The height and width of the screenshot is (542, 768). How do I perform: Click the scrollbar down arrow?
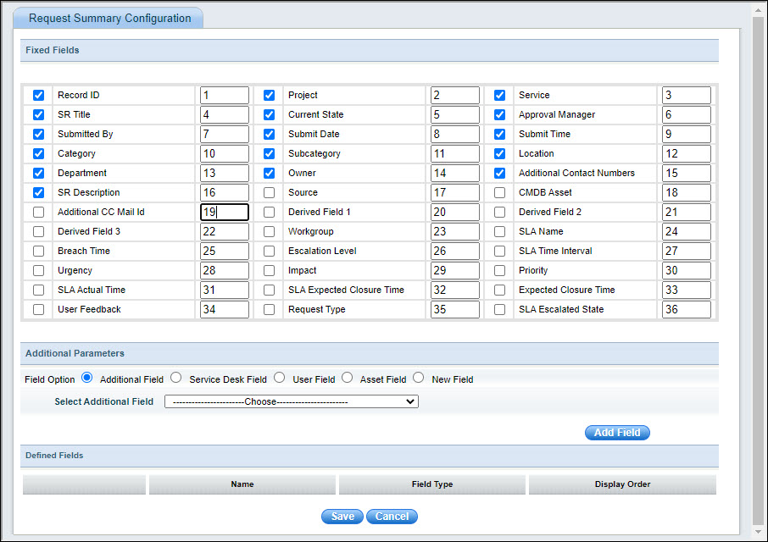pyautogui.click(x=758, y=532)
